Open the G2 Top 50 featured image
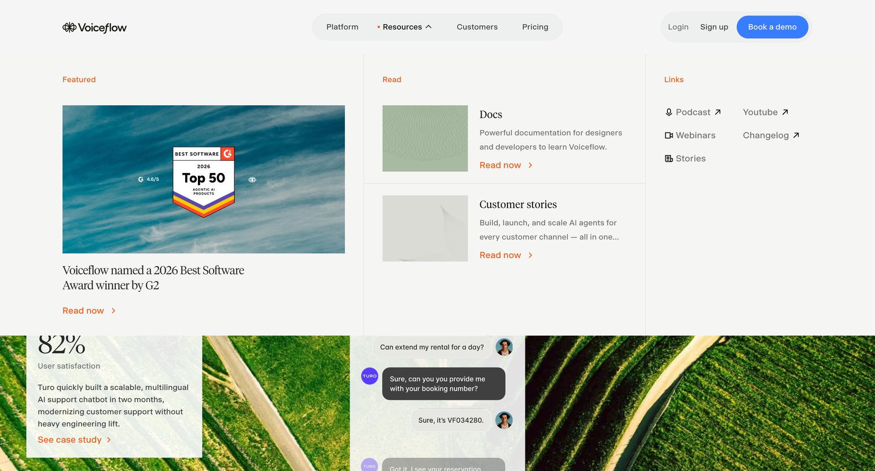Image resolution: width=875 pixels, height=471 pixels. (x=204, y=179)
